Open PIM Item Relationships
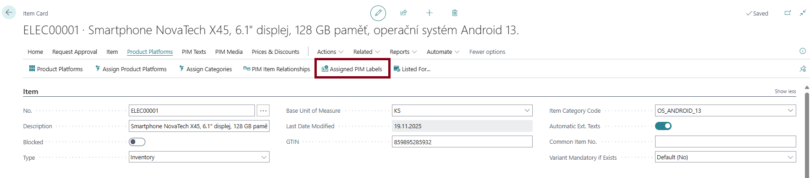Image resolution: width=810 pixels, height=178 pixels. pos(276,69)
